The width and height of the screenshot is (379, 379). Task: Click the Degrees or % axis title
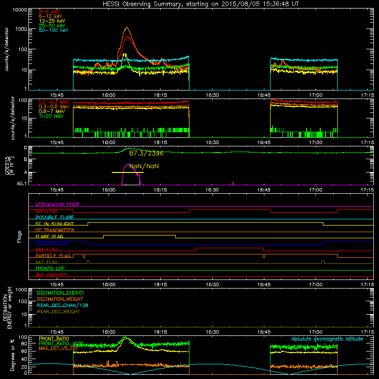pos(12,355)
